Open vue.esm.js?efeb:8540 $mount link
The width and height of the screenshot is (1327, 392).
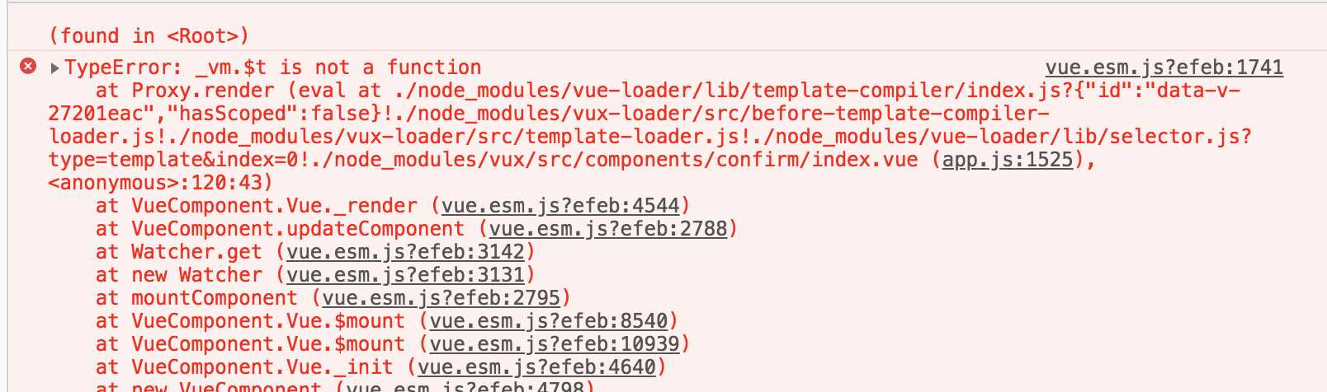tap(549, 321)
